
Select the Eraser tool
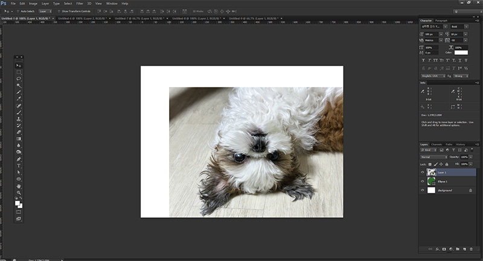[19, 133]
